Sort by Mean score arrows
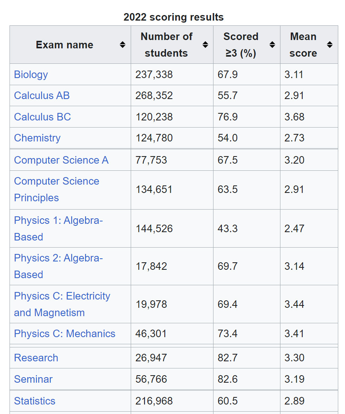Image resolution: width=345 pixels, height=414 pixels. point(330,45)
